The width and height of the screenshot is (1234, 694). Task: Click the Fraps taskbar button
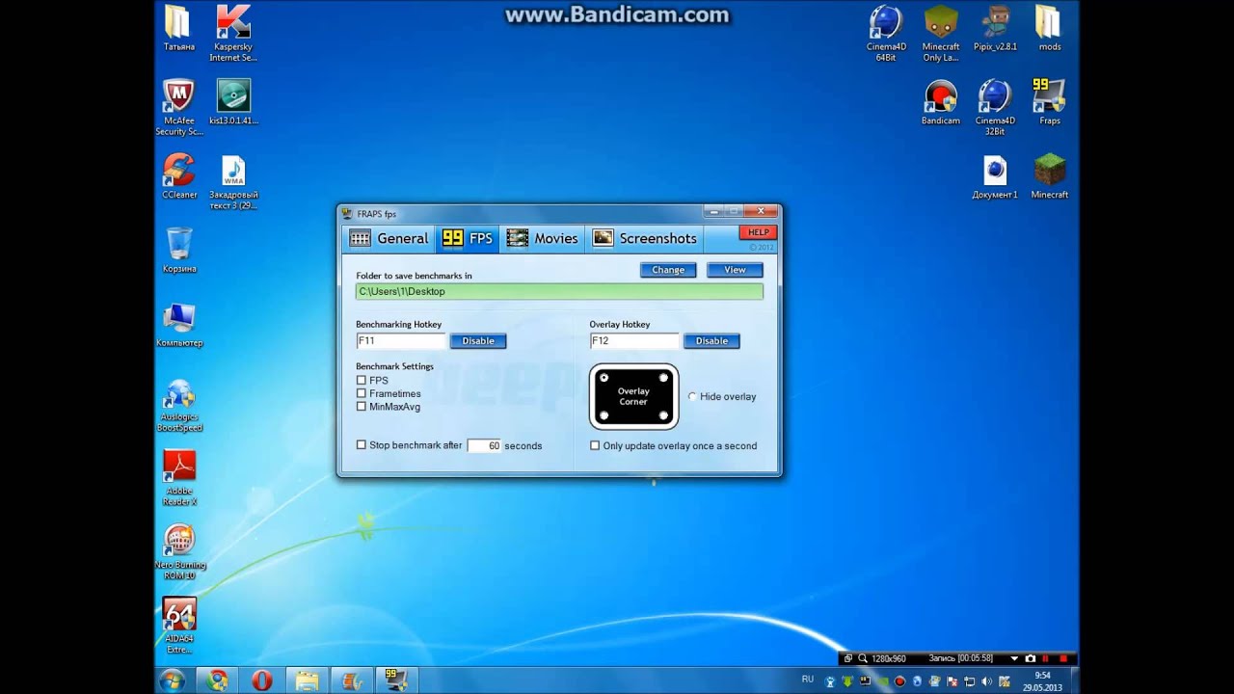[395, 681]
